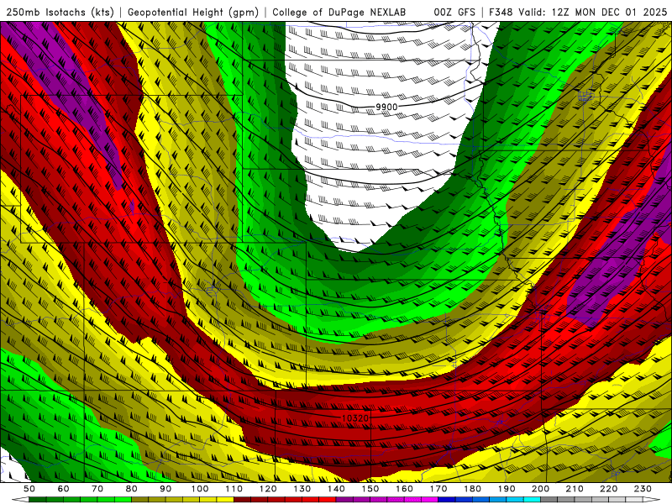Click the 140 value on the color scale

click(336, 489)
